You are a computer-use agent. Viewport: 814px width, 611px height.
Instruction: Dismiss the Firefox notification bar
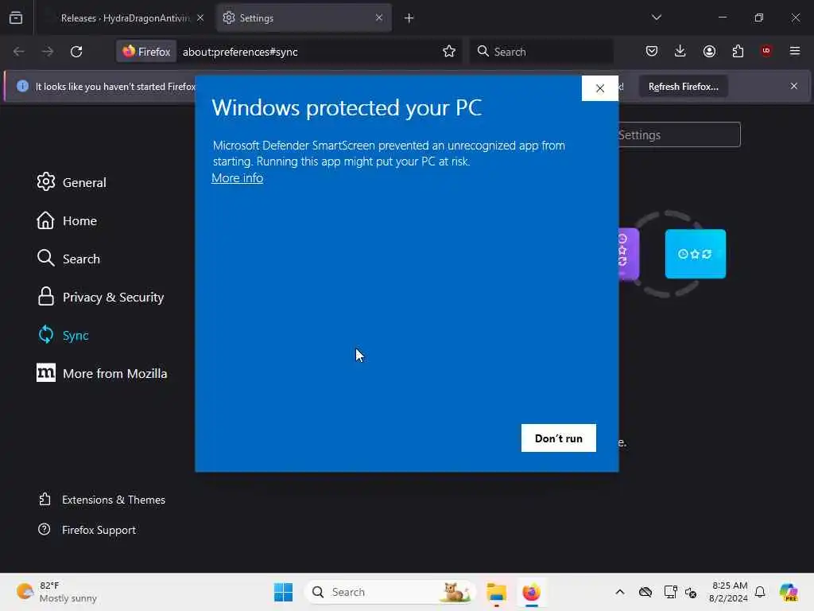(794, 86)
